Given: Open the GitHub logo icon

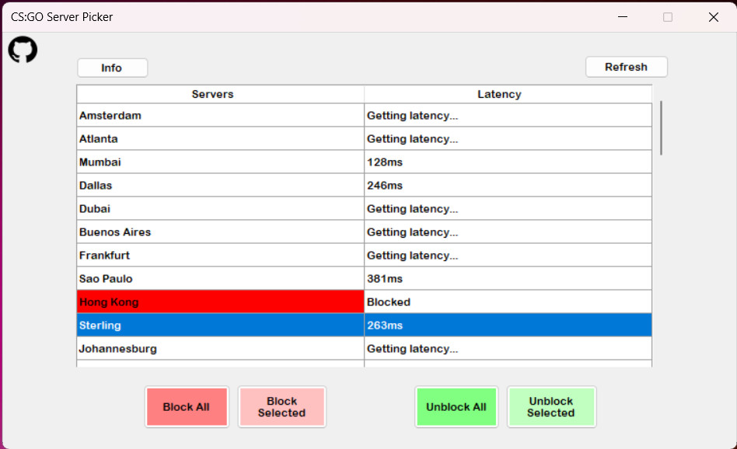Looking at the screenshot, I should 23,50.
